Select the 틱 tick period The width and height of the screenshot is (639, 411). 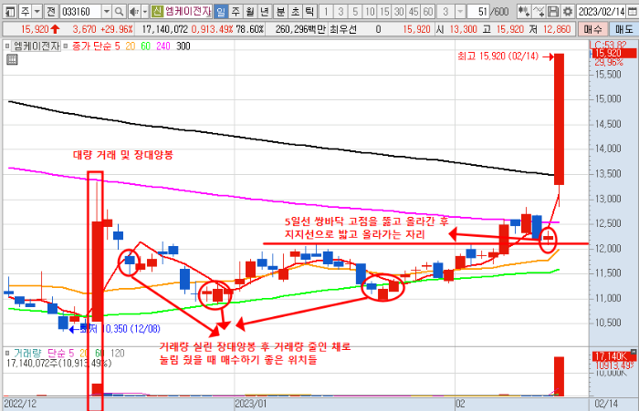point(309,12)
